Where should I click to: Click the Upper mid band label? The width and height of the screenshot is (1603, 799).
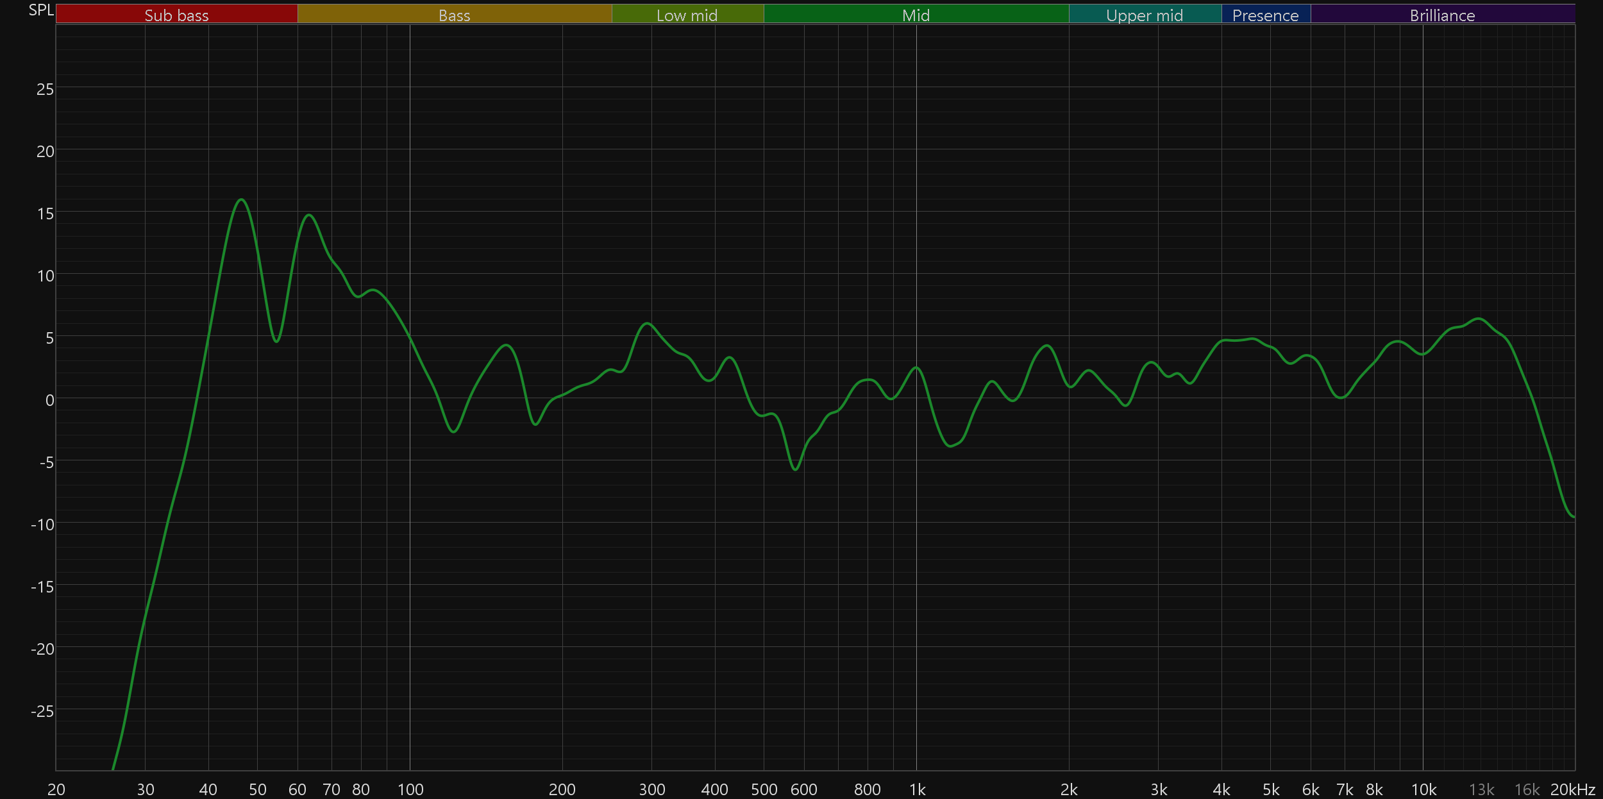point(1145,15)
